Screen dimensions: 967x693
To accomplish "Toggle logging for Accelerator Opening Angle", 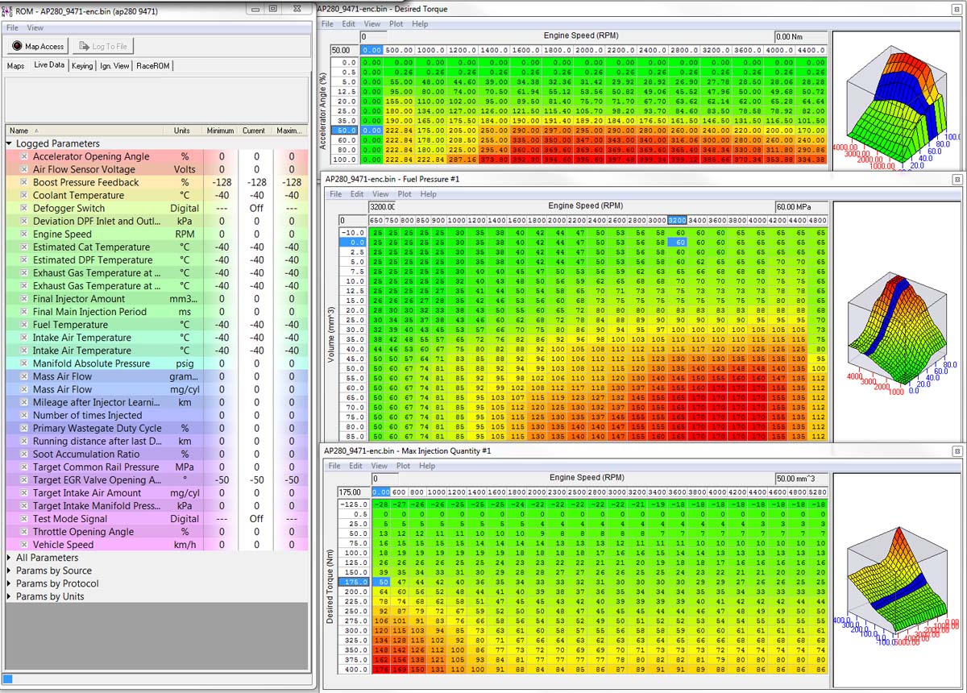I will point(24,157).
